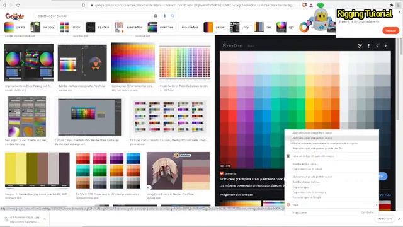Open the small multi-palette rows thumbnail

tap(170, 117)
